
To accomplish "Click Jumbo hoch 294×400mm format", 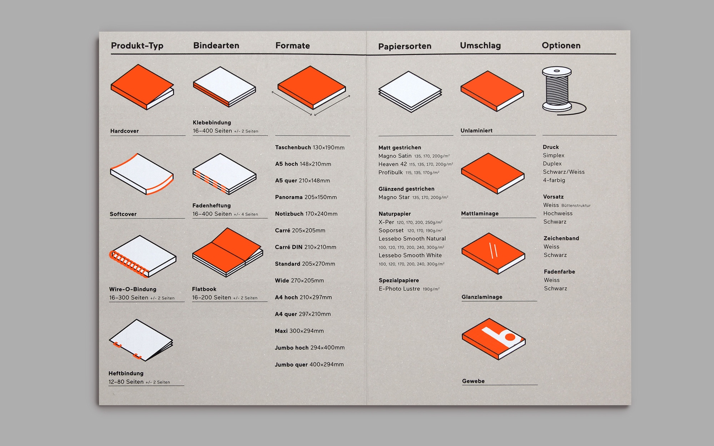I will pyautogui.click(x=310, y=348).
